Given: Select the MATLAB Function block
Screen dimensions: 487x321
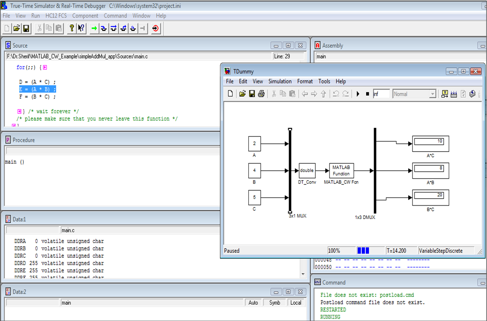Looking at the screenshot, I should click(x=341, y=170).
